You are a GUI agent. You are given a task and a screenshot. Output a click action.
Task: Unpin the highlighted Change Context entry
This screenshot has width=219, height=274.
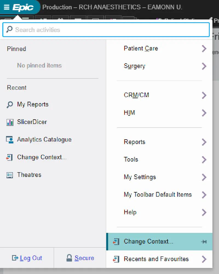pyautogui.click(x=204, y=242)
